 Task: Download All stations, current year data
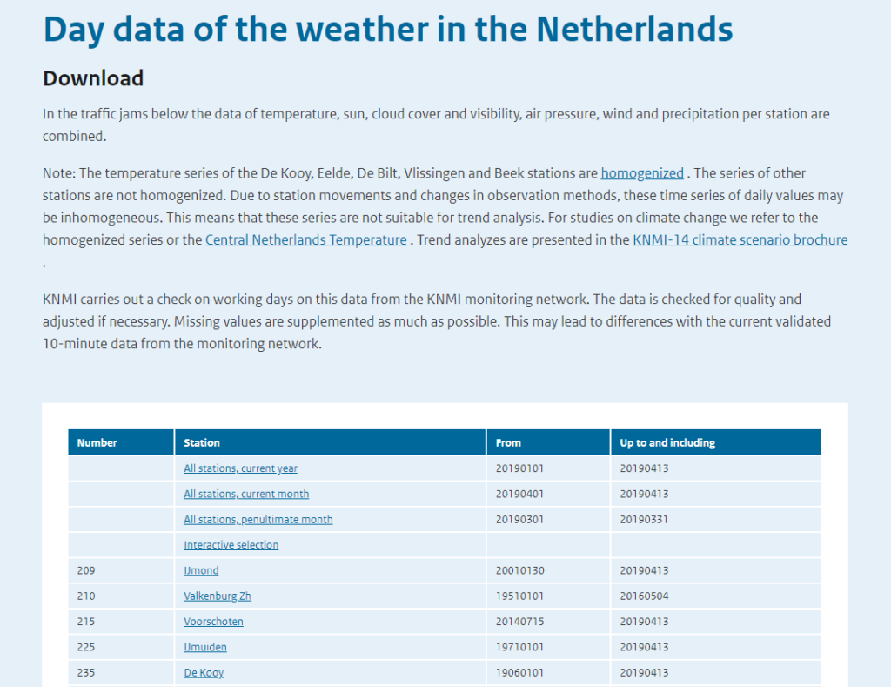[240, 468]
